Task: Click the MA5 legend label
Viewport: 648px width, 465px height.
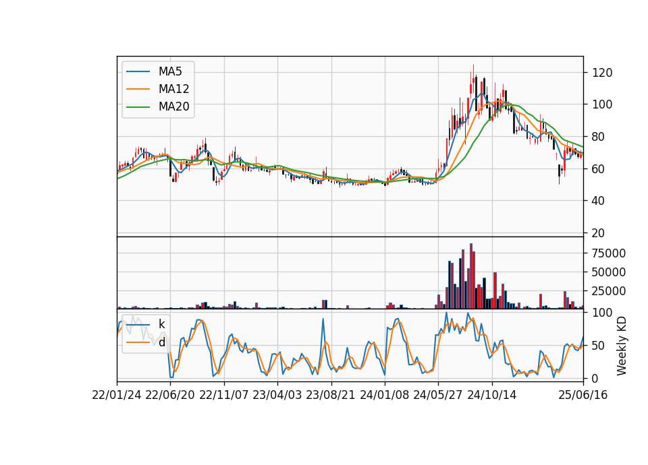Action: tap(170, 71)
